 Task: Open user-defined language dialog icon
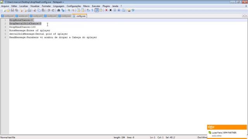(101, 10)
